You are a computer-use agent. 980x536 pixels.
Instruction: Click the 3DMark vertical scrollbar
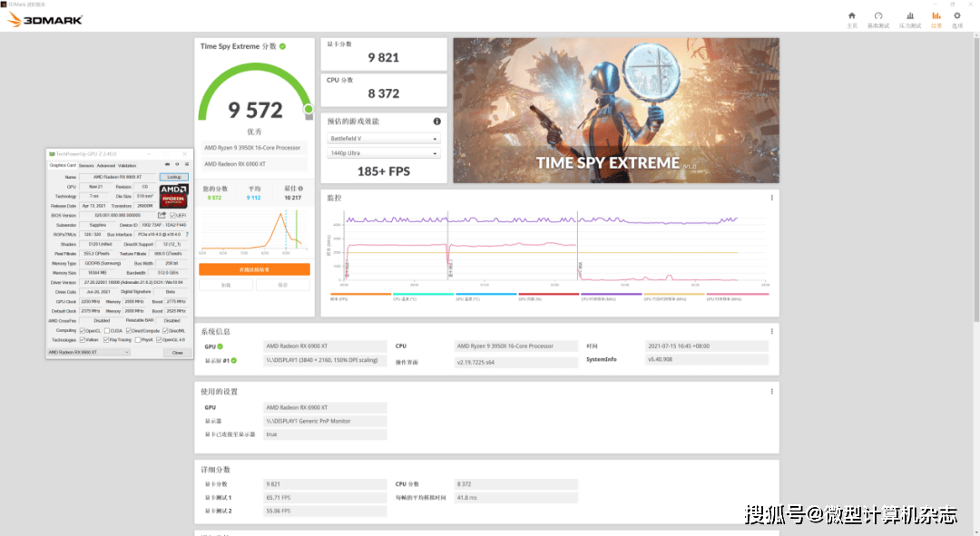(975, 178)
